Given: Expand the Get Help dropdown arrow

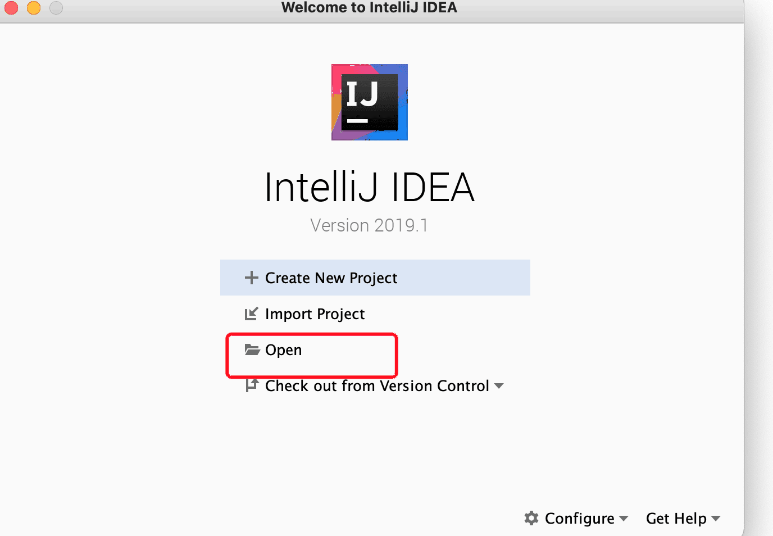Looking at the screenshot, I should [716, 519].
